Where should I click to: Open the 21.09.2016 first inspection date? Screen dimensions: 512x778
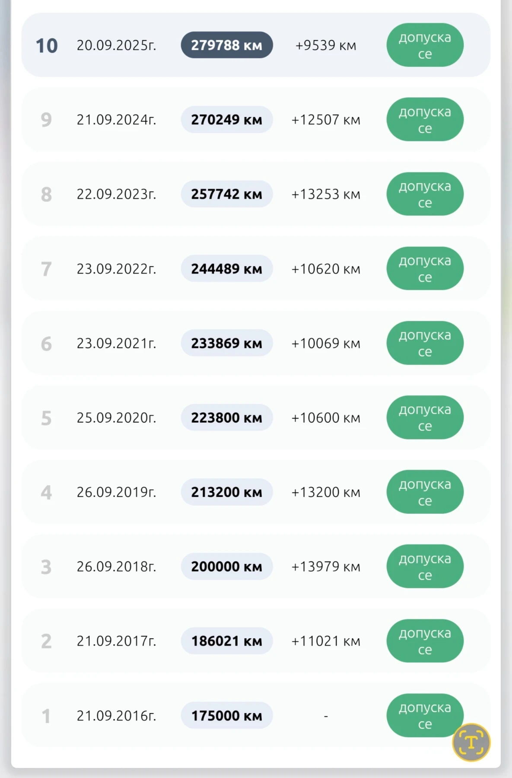116,716
